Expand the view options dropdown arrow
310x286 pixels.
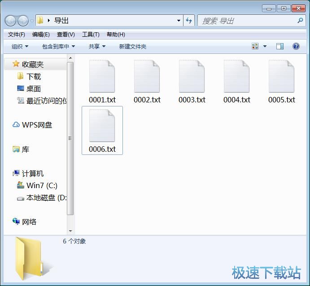265,46
